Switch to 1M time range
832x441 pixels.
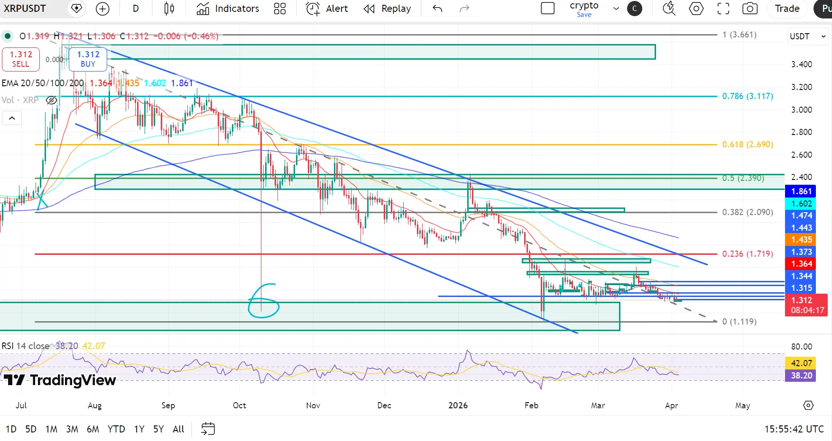51,429
